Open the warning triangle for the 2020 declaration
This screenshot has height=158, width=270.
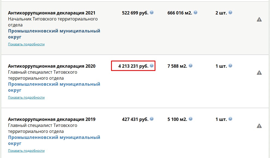click(259, 73)
